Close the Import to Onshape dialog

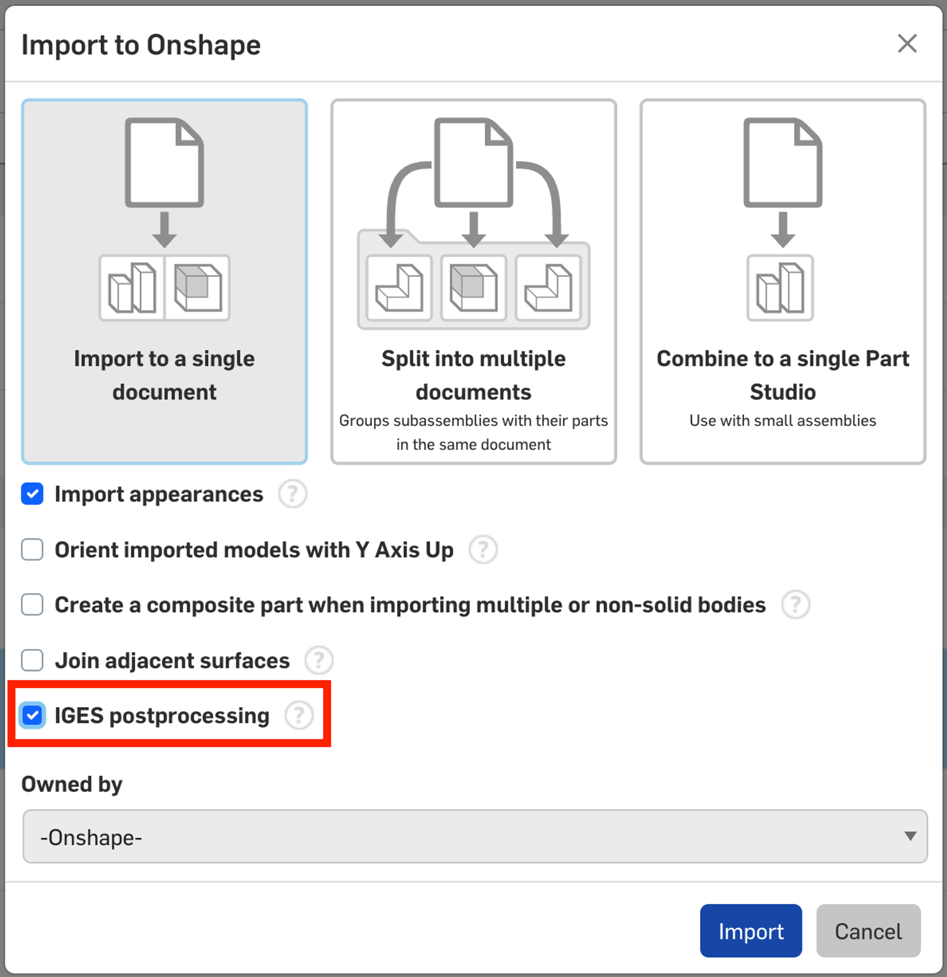click(907, 44)
